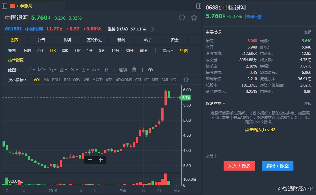Open indicator settings gear icon

[x=186, y=80]
